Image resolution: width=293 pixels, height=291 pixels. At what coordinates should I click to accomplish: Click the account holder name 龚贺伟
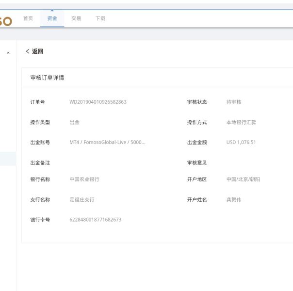tap(233, 200)
